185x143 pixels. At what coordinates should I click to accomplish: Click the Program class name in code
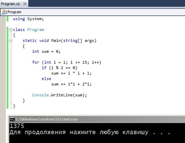click(x=35, y=30)
